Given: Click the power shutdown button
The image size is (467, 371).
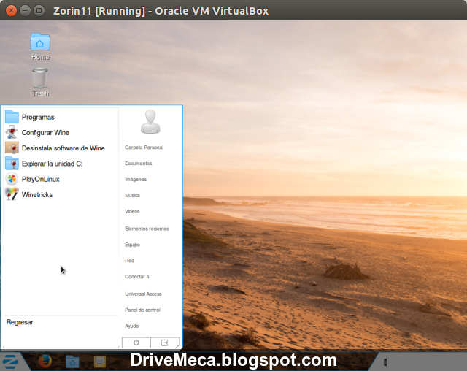Looking at the screenshot, I should pos(136,343).
